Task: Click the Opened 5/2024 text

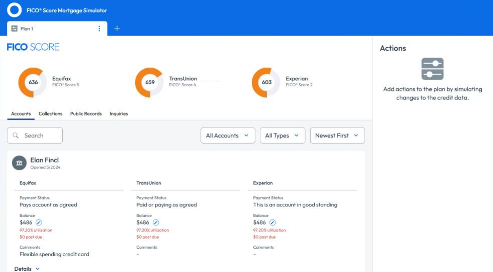Action: (45, 167)
